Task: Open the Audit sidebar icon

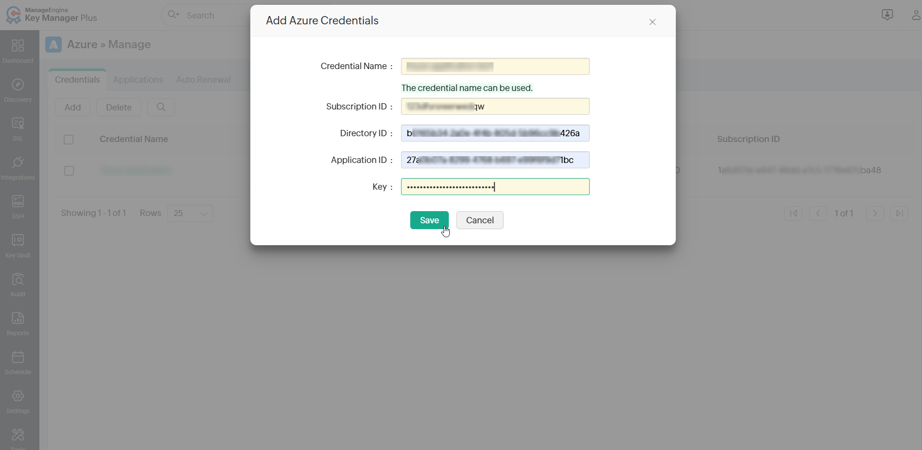Action: [x=18, y=279]
